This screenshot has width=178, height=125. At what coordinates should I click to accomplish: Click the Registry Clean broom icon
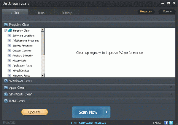point(10,30)
